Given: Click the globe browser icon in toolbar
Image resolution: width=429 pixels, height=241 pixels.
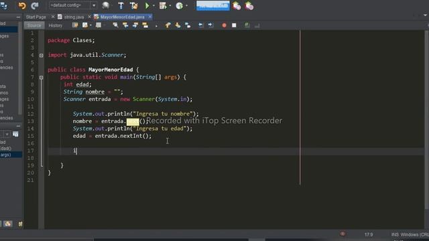Looking at the screenshot, I should [x=106, y=5].
